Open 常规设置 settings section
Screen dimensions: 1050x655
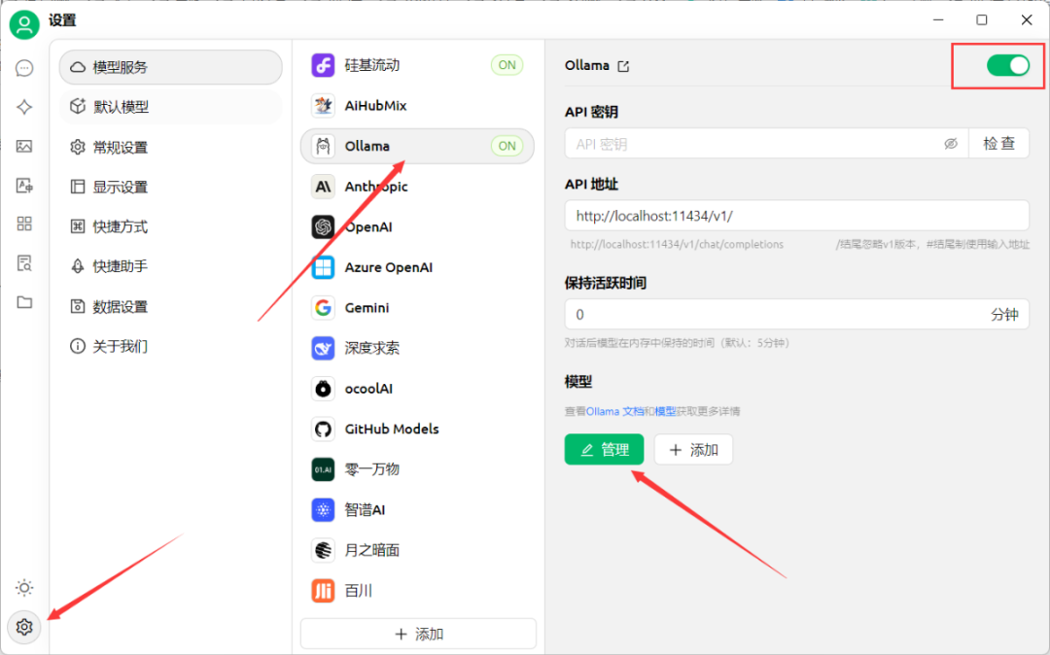pos(171,147)
